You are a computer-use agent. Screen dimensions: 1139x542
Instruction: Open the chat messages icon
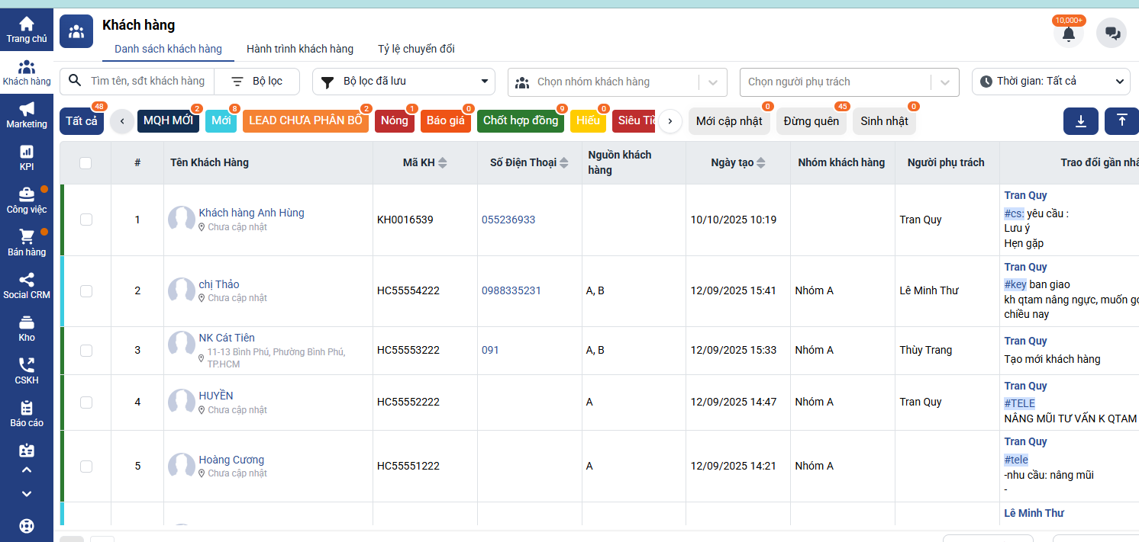1112,34
